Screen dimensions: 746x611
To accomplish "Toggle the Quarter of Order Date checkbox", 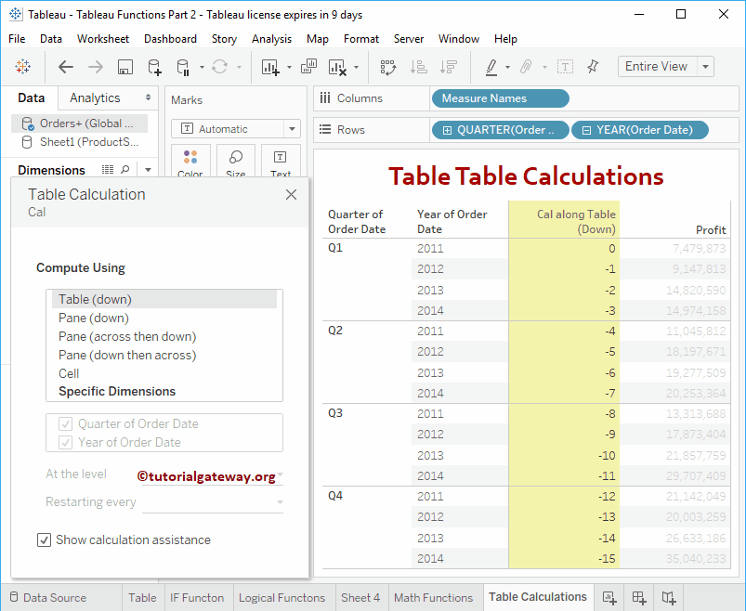I will pos(64,422).
